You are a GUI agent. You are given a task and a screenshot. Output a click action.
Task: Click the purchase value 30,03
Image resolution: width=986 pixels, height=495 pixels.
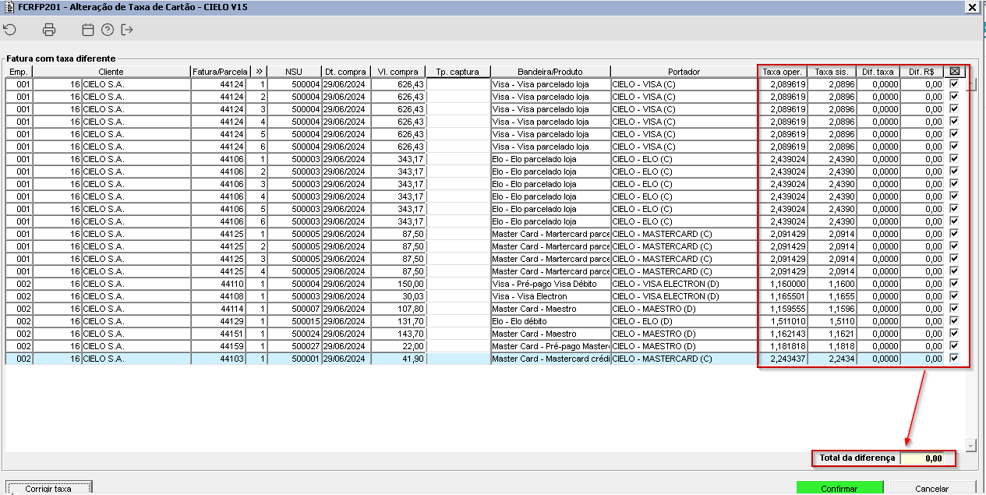click(398, 296)
